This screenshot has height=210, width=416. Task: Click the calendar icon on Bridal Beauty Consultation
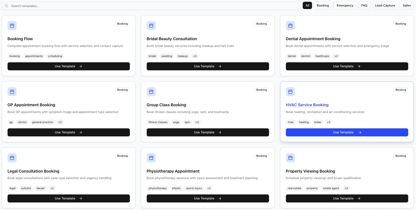151,26
